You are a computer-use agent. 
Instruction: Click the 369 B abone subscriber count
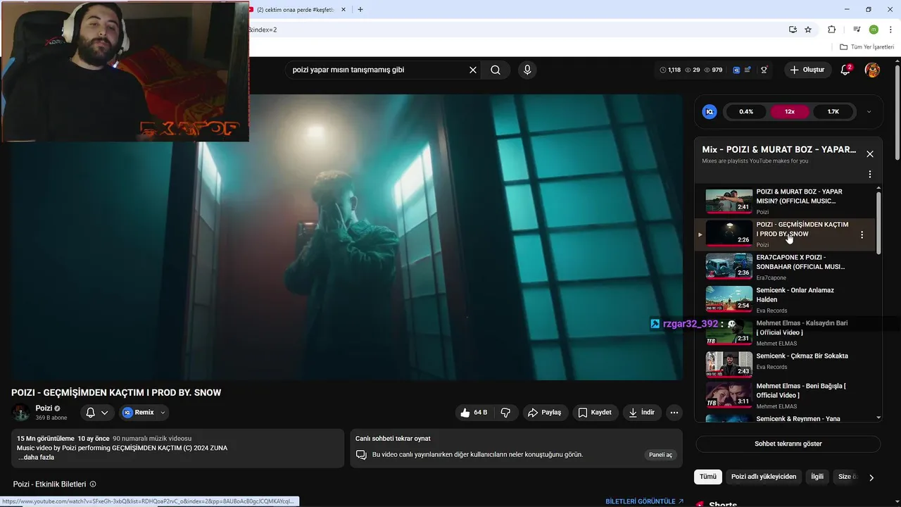pyautogui.click(x=51, y=418)
